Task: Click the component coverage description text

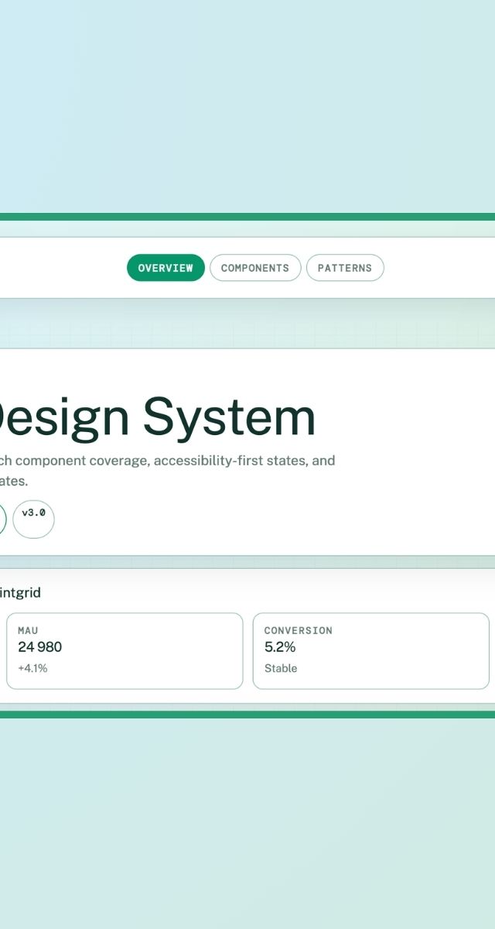Action: (167, 471)
